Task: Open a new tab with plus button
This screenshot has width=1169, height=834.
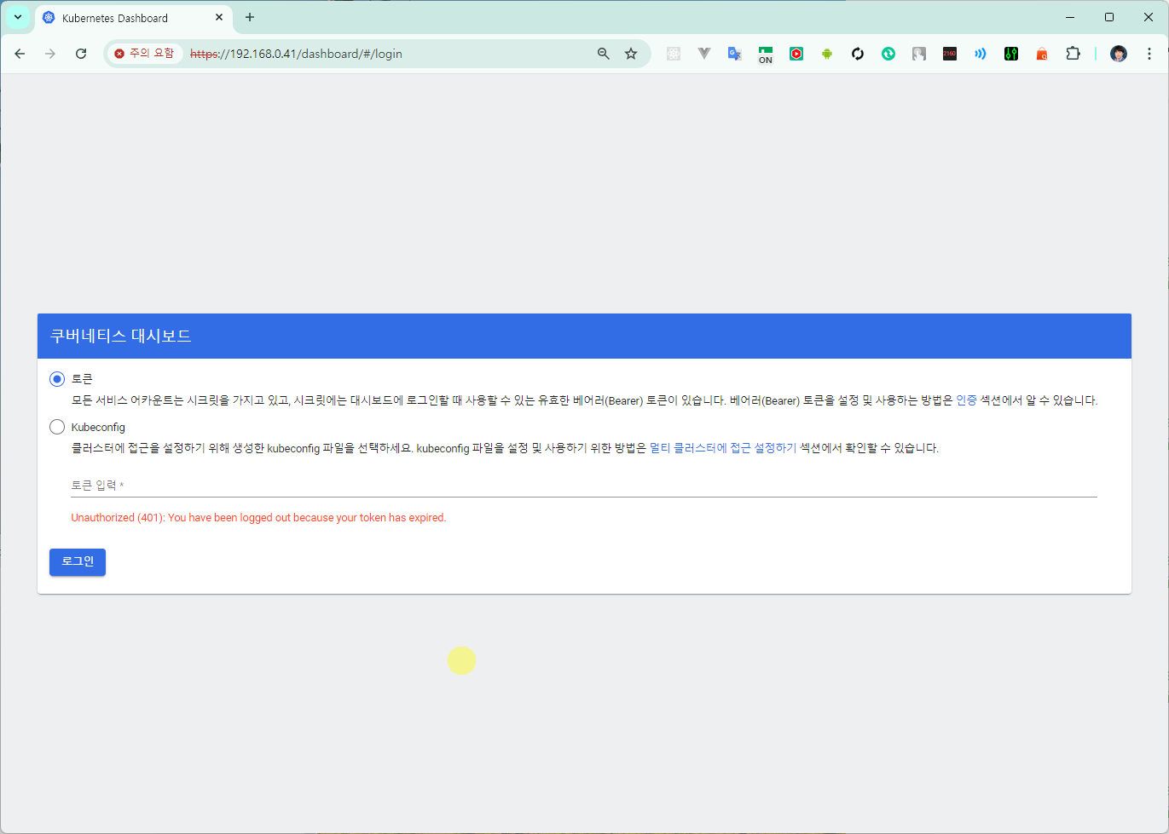Action: 250,17
